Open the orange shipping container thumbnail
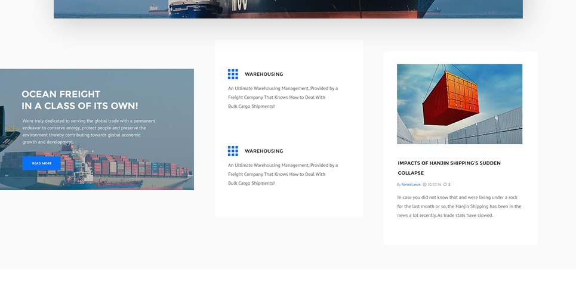Screen dimensions: 576x298 460,104
